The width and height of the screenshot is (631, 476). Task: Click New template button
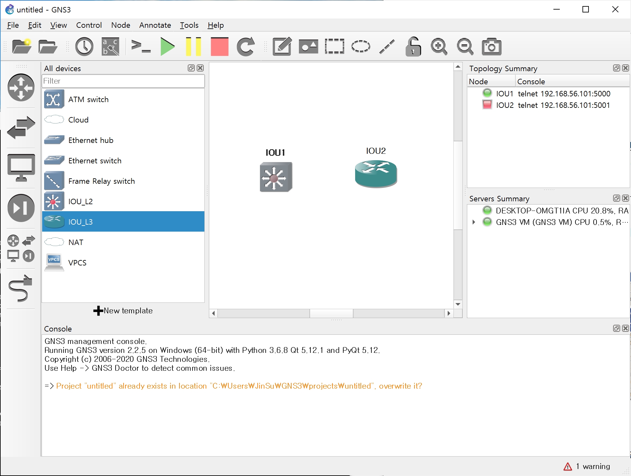tap(123, 310)
